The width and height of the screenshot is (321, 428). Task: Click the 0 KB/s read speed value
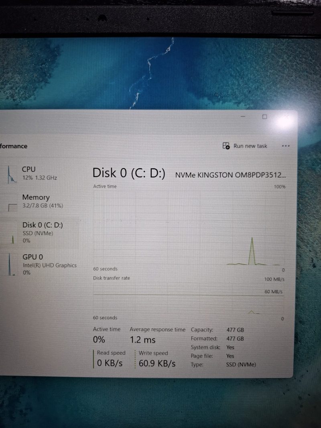tap(110, 363)
